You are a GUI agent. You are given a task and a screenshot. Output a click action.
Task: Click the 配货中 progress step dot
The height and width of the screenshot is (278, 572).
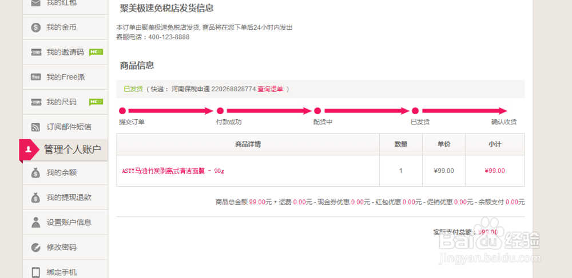[x=317, y=111]
